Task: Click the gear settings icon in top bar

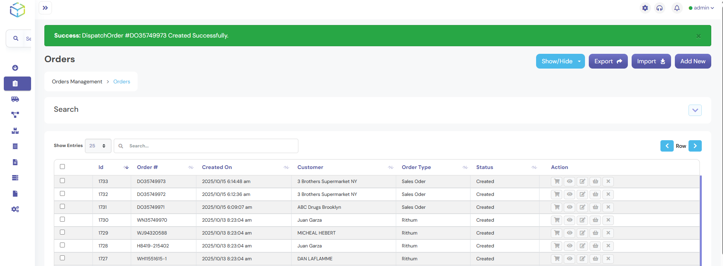Action: 645,8
